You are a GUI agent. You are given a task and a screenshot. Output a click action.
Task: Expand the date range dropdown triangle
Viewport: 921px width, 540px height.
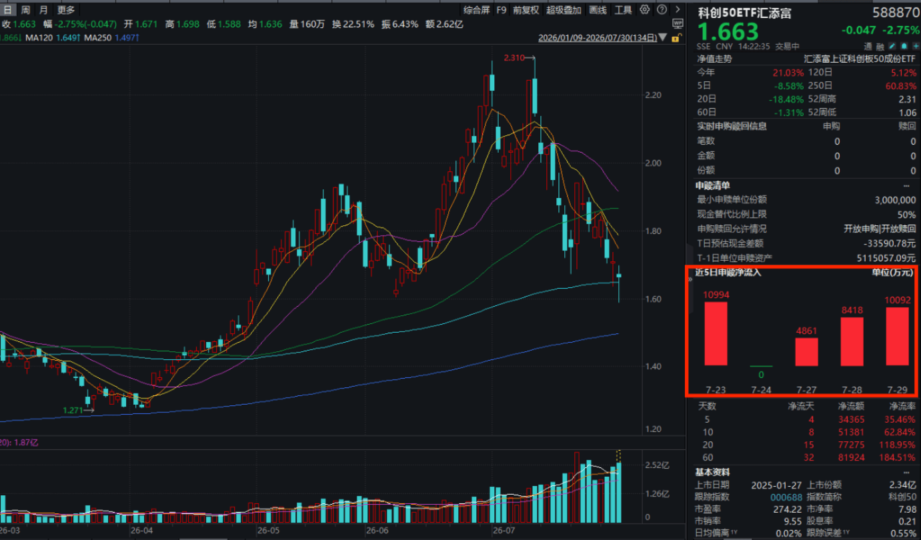click(x=662, y=37)
